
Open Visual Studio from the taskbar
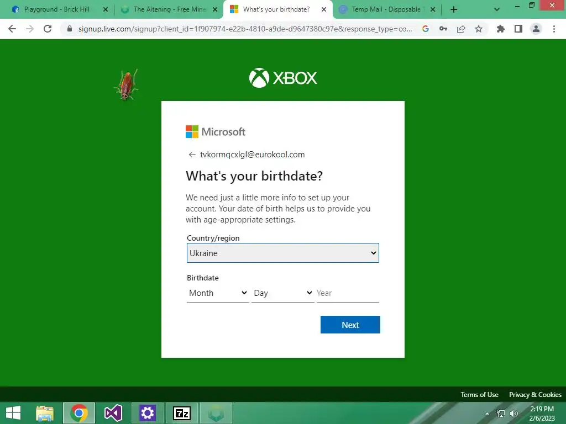[113, 413]
